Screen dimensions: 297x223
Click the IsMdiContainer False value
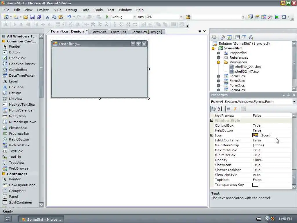click(257, 140)
